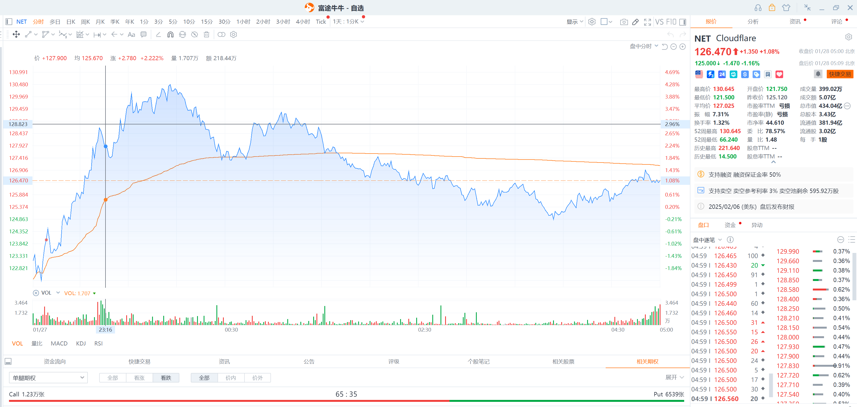857x407 pixels.
Task: Click the price alert bell icon
Action: (x=818, y=74)
